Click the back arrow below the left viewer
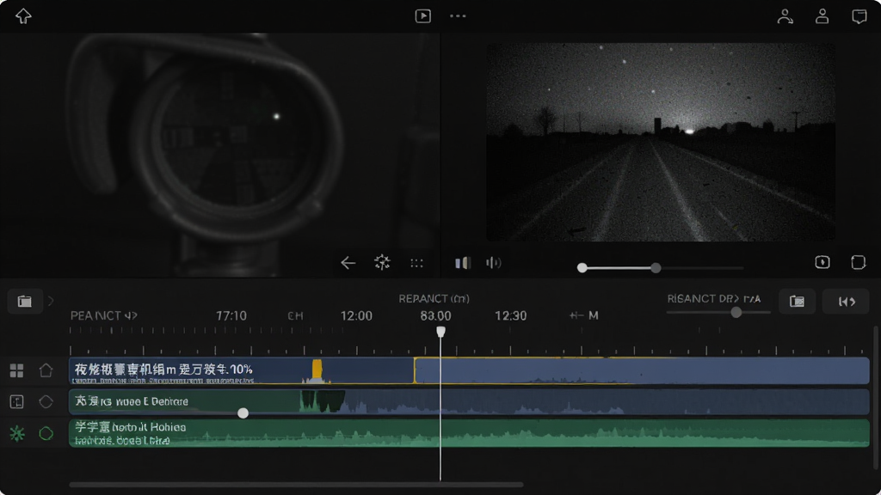 [348, 263]
